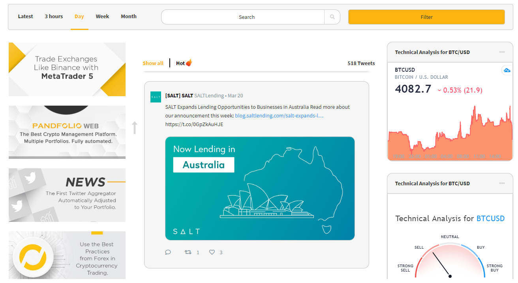
Task: Click the like count 3
Action: [x=221, y=253]
